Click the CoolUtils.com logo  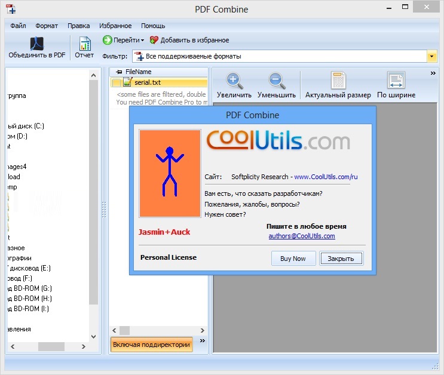[x=278, y=140]
